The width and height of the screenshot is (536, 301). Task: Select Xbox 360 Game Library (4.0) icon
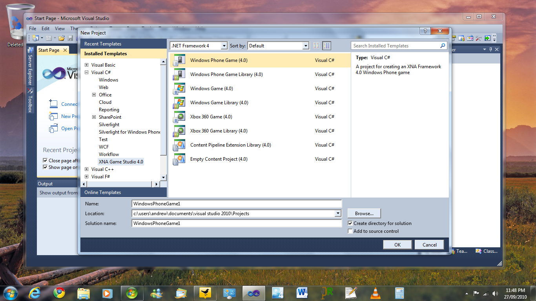(179, 131)
